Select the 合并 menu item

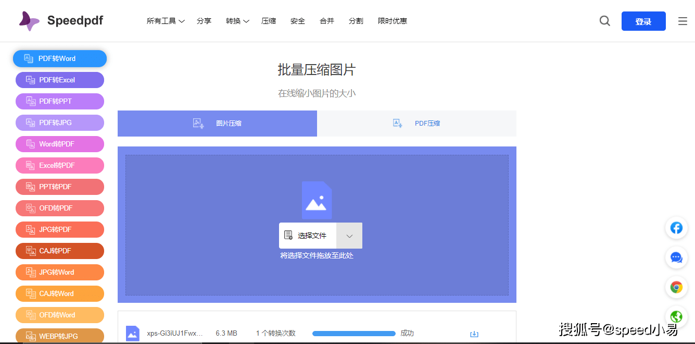[x=326, y=21]
